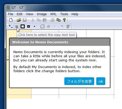Viewport: 122px width, 109px height.
Task: Click the yellow question mark help icon
Action: click(64, 20)
